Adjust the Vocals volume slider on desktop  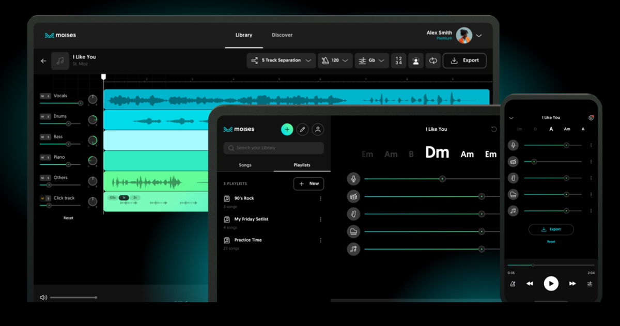pos(61,103)
